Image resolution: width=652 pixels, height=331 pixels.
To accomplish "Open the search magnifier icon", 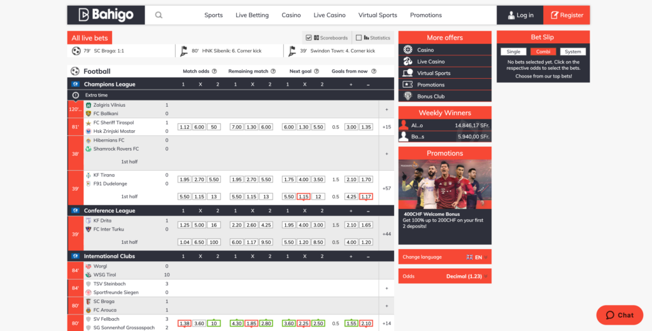I will [159, 15].
